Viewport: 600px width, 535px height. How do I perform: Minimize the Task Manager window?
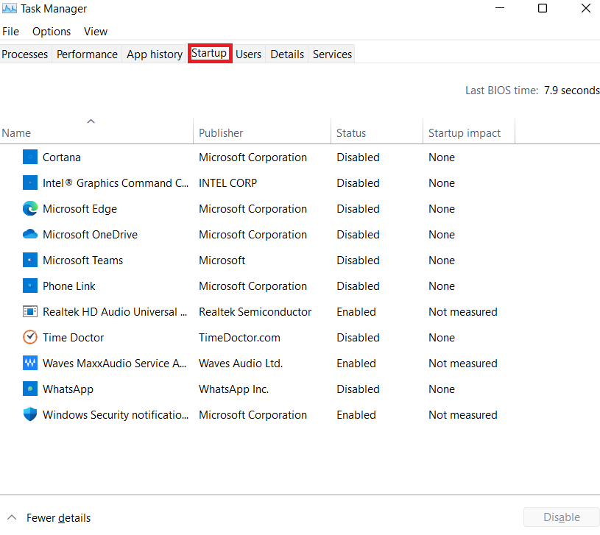(500, 8)
